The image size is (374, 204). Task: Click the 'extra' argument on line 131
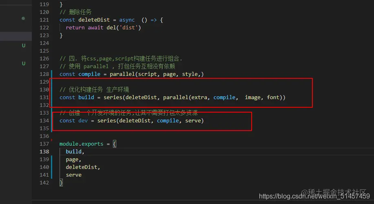[199, 98]
